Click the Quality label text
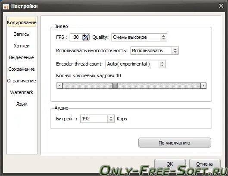The image size is (228, 176). point(100,37)
